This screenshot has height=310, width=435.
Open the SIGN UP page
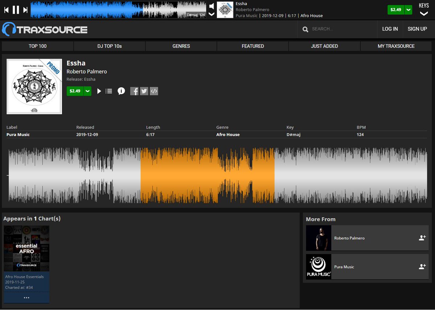(x=417, y=29)
